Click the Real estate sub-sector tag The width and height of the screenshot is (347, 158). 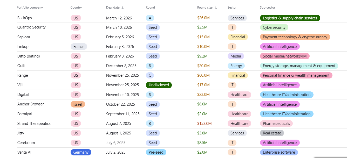272,133
